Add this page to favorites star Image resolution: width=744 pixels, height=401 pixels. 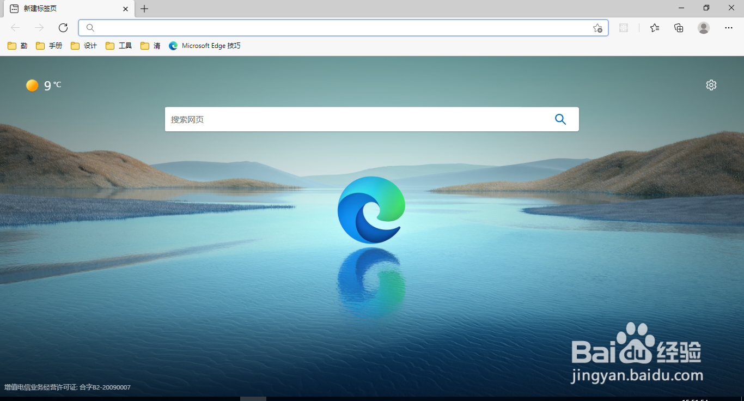point(597,28)
